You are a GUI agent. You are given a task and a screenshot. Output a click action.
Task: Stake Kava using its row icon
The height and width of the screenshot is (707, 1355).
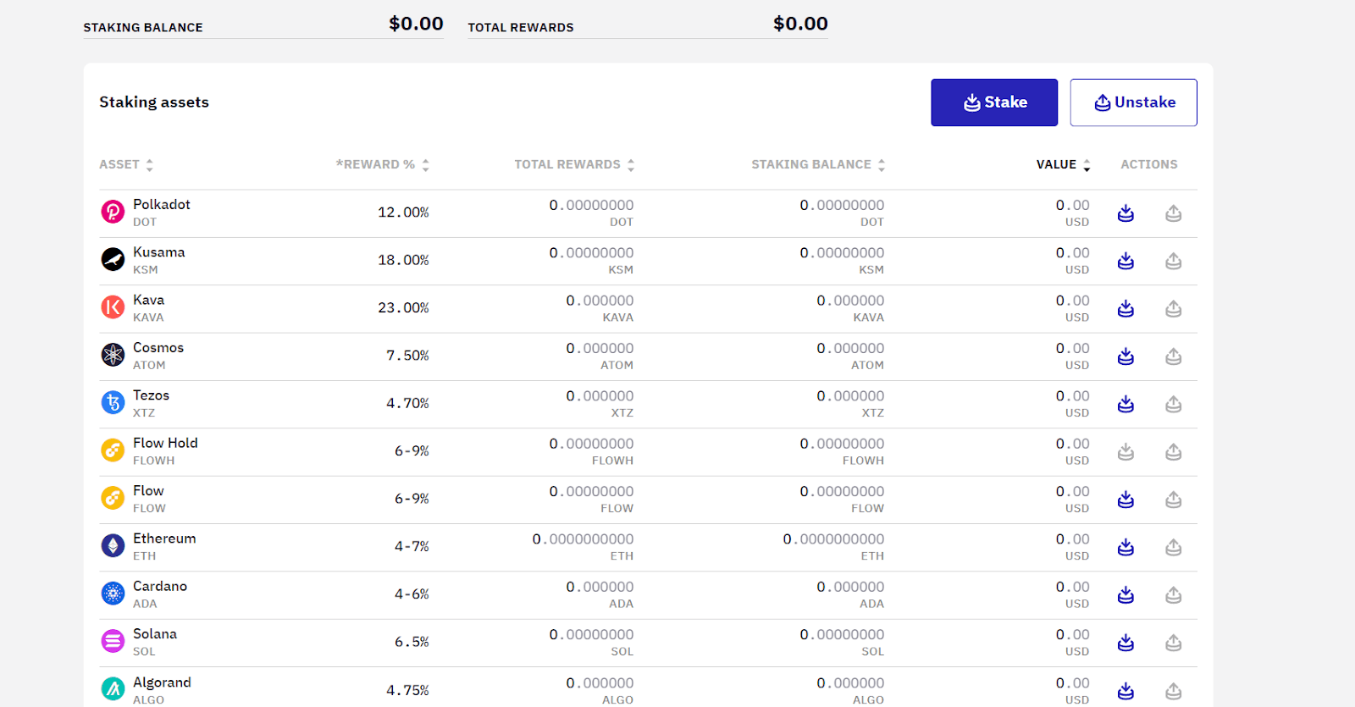coord(1125,309)
